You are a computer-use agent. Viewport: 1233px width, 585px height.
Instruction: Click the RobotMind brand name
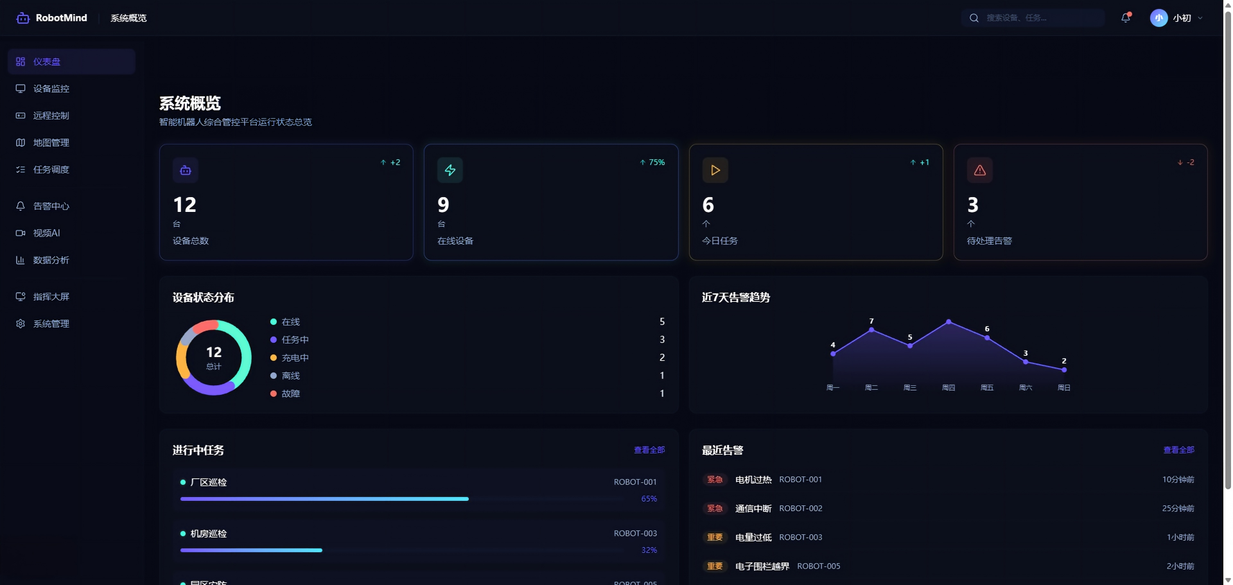pyautogui.click(x=62, y=18)
